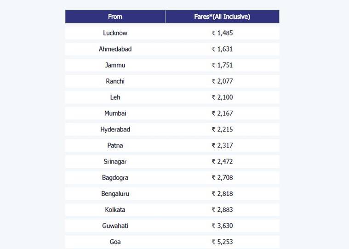The width and height of the screenshot is (349, 249).
Task: Click the 'Fares*(All Inclusive)' column header
Action: (222, 17)
